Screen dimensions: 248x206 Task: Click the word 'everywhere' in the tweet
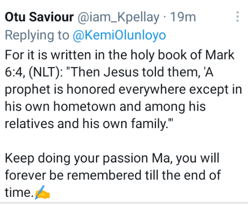[152, 89]
